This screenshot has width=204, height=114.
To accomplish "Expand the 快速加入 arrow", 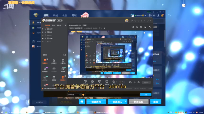I will coord(126,102).
